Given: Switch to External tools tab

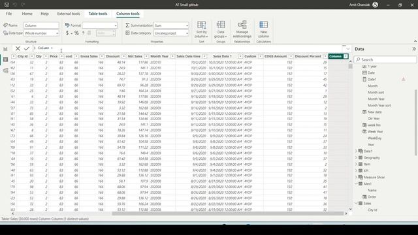Looking at the screenshot, I should coord(69,14).
